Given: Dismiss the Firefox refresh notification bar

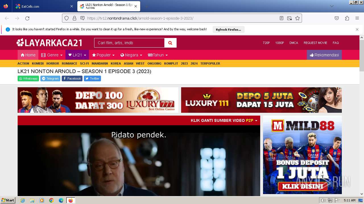Looking at the screenshot, I should [357, 29].
